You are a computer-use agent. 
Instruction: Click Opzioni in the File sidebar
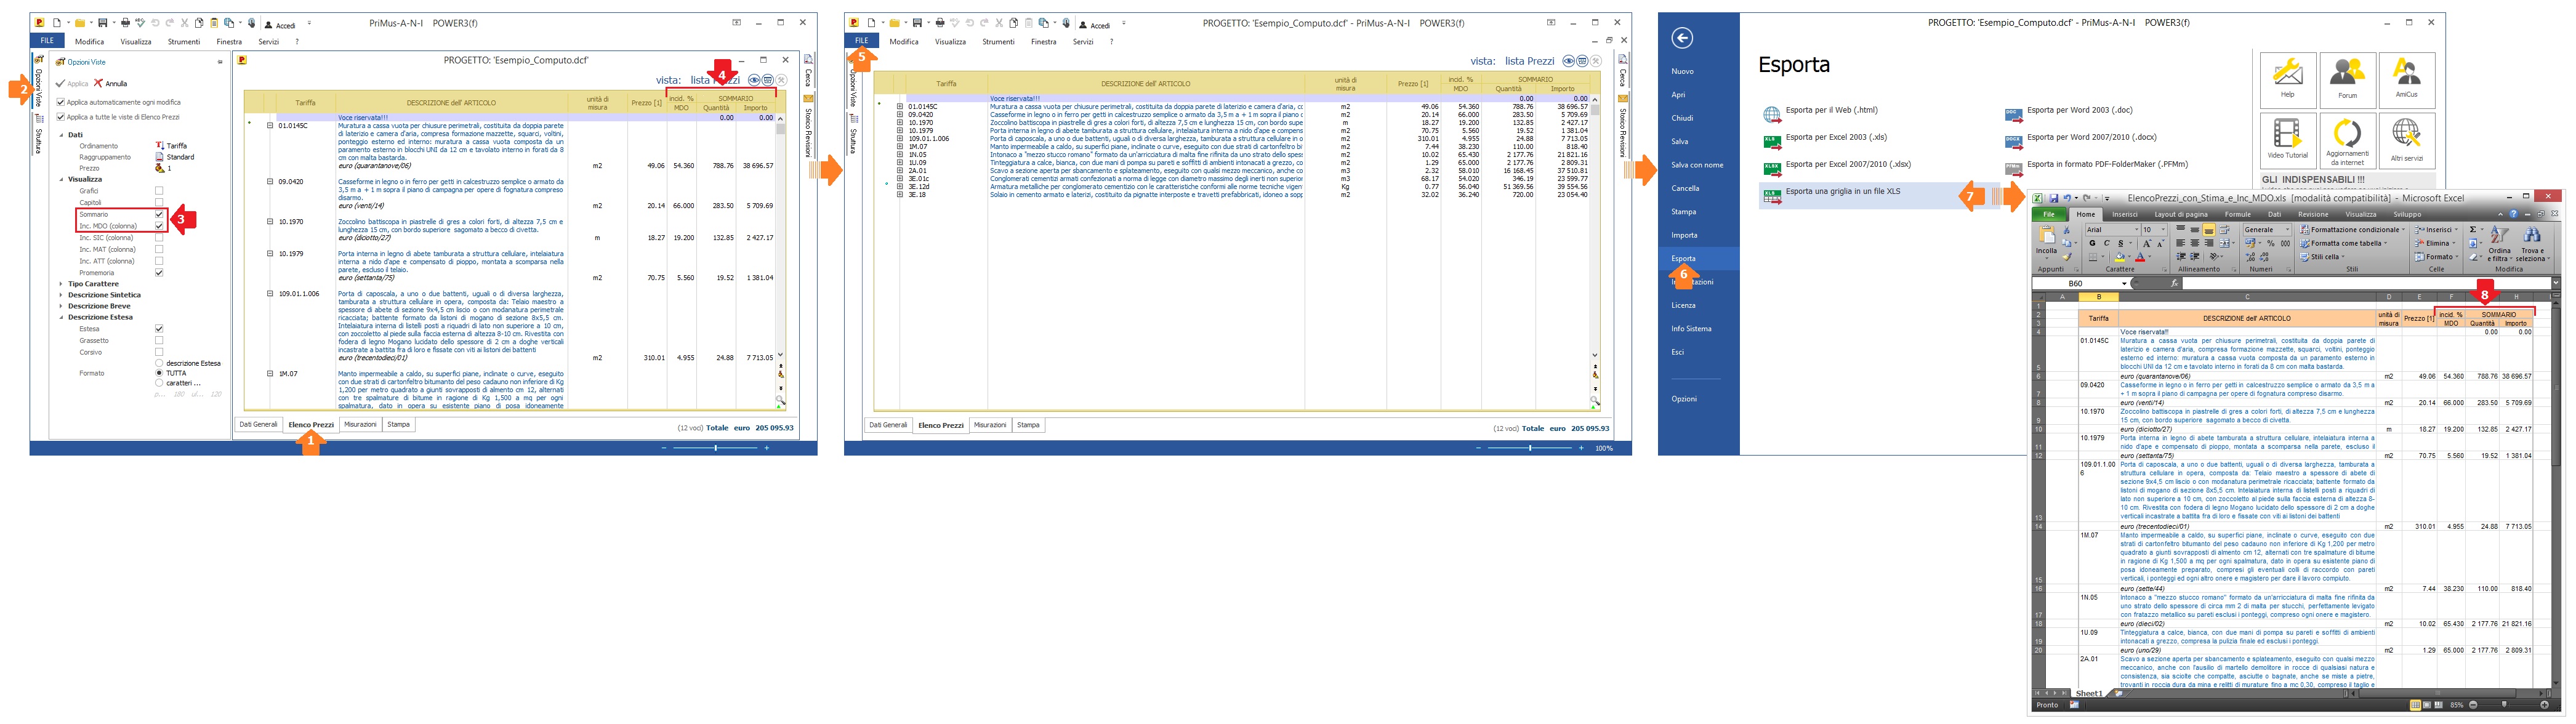pos(1684,399)
